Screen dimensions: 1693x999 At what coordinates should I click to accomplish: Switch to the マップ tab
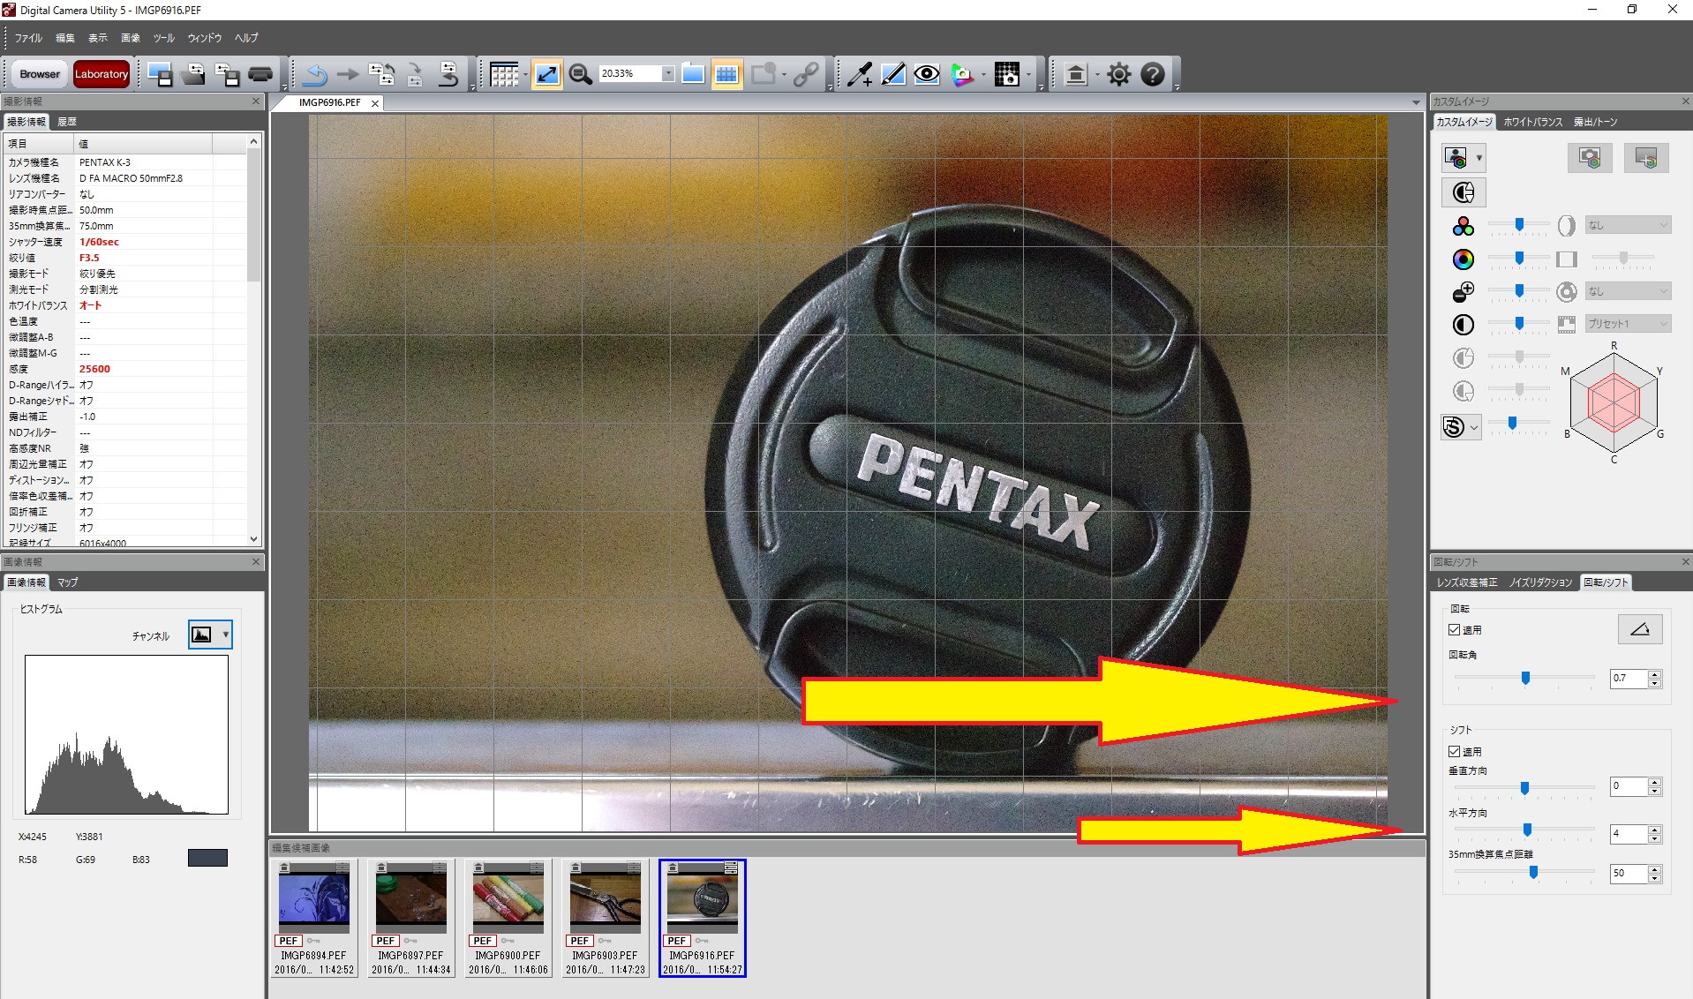click(68, 582)
